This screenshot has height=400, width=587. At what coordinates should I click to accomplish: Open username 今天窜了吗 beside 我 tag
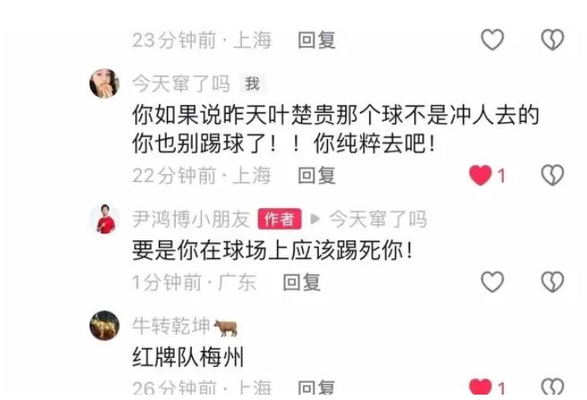181,83
